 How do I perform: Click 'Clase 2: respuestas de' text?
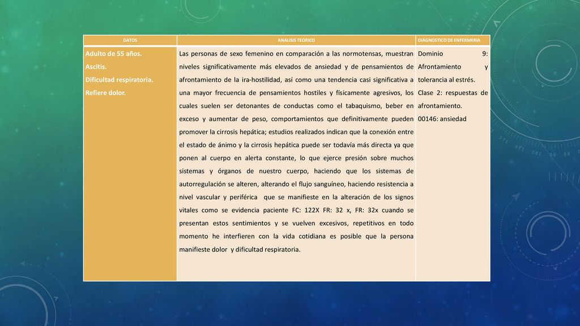[453, 93]
